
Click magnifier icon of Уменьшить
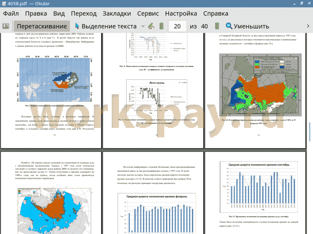point(229,26)
